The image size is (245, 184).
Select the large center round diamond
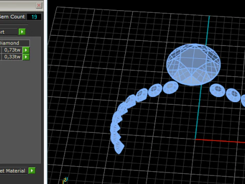(193, 64)
